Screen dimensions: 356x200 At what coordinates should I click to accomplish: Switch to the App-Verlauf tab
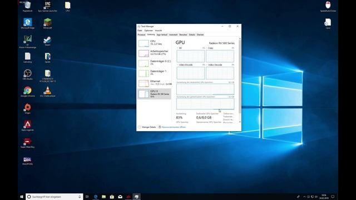[162, 34]
